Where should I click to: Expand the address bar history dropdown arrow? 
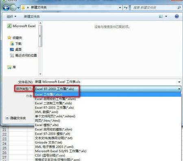[120, 8]
